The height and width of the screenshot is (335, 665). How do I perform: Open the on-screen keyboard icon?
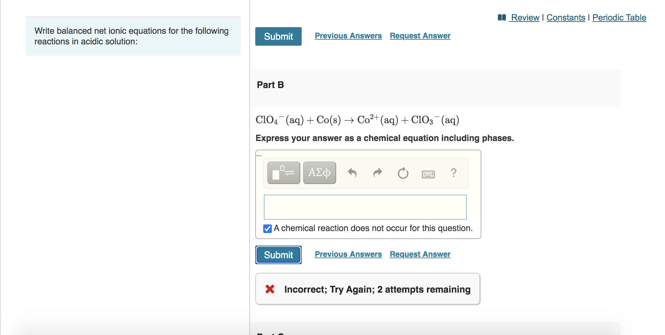[428, 174]
